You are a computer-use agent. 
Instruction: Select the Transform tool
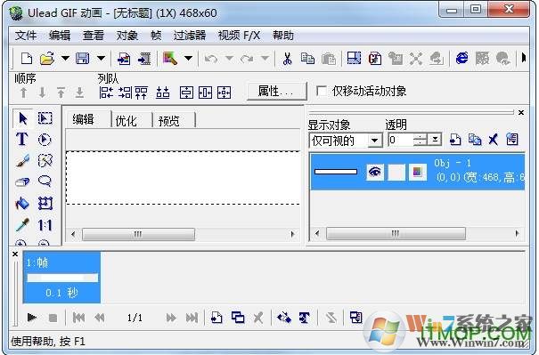tap(45, 203)
